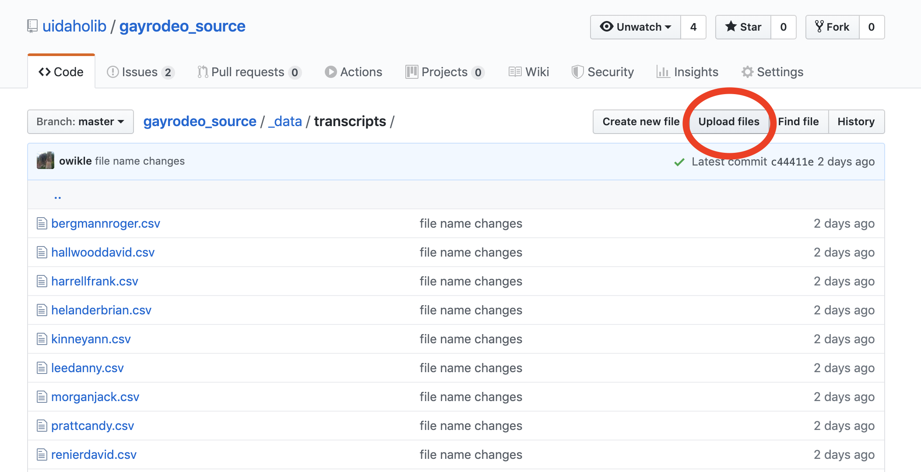Open repository Settings via the gear icon
The image size is (921, 472).
pyautogui.click(x=747, y=72)
